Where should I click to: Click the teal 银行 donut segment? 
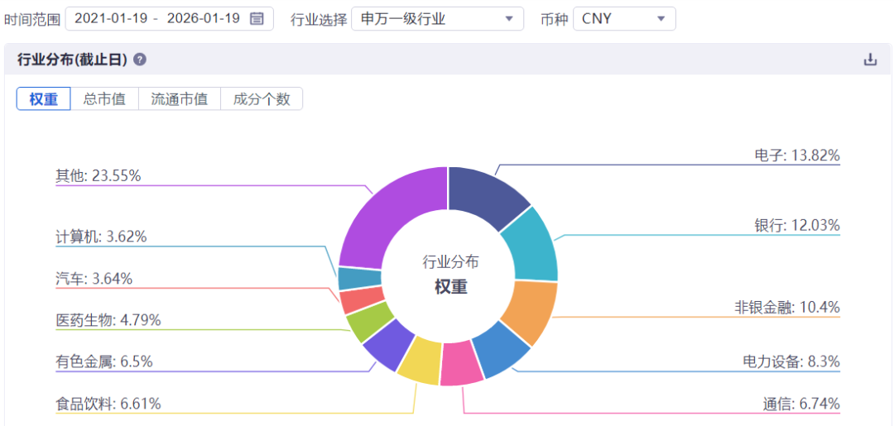click(x=531, y=246)
